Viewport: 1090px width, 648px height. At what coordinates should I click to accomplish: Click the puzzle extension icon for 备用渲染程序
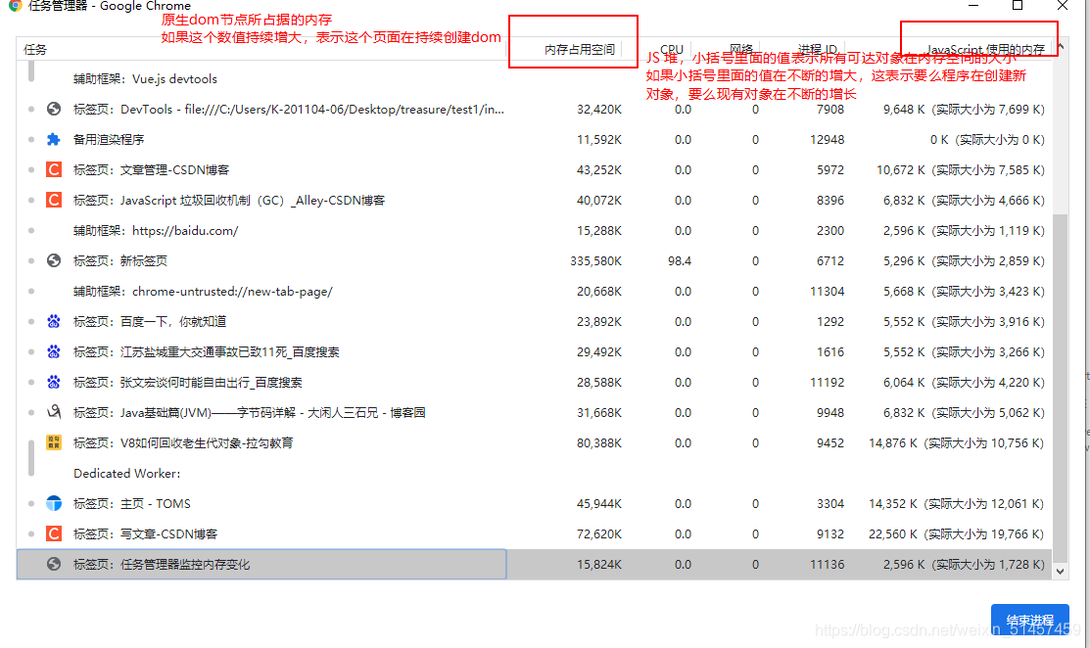(x=54, y=140)
